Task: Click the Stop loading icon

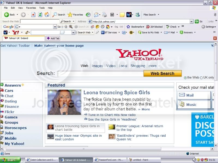Action: 33,15
